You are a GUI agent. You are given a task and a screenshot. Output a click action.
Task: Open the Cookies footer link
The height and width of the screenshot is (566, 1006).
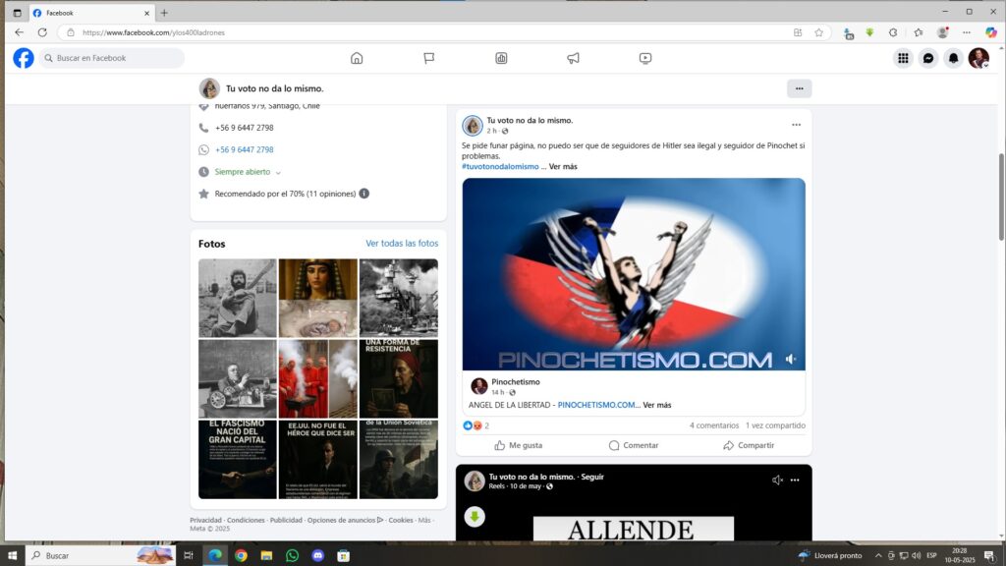click(401, 521)
